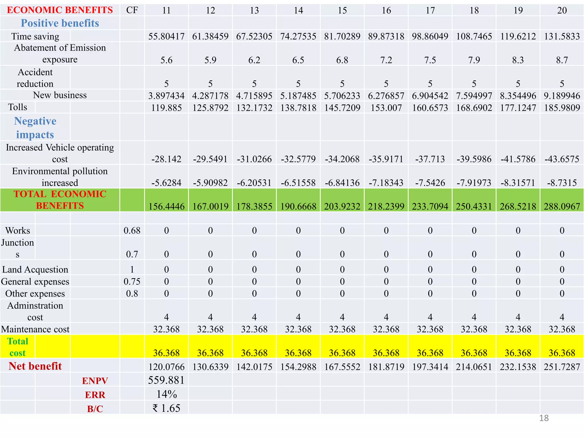Select the ERR label
584x438 pixels.
click(x=95, y=395)
